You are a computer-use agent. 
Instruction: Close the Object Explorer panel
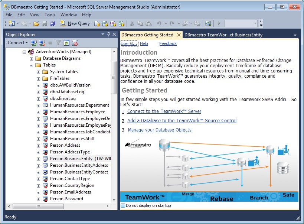tap(114, 34)
